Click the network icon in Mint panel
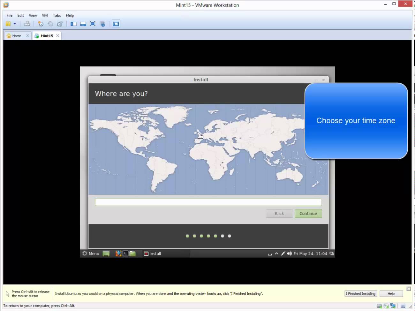 [283, 254]
